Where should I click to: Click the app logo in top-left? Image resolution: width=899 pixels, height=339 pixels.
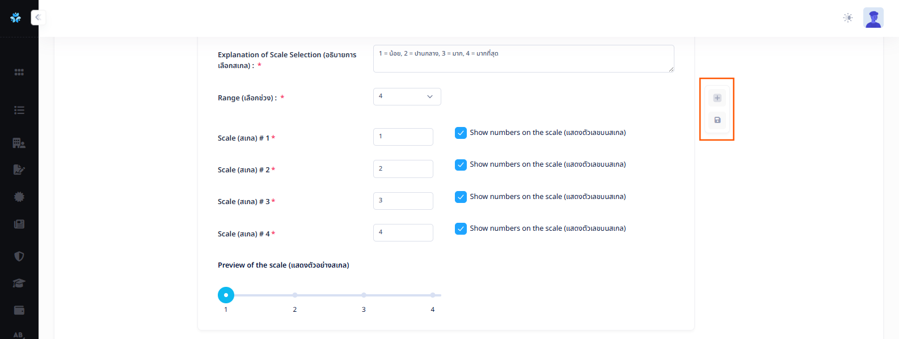[x=16, y=18]
